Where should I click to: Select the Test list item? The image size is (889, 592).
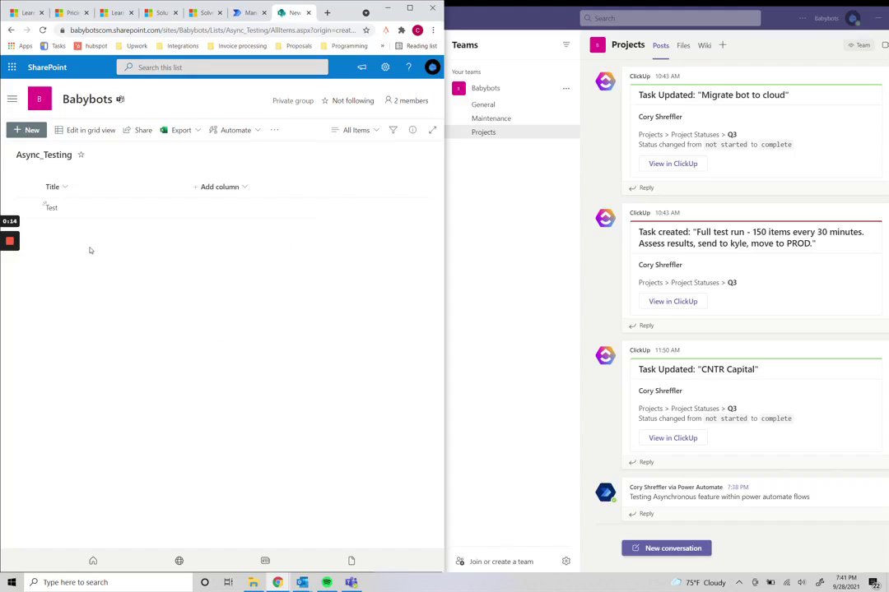(52, 207)
